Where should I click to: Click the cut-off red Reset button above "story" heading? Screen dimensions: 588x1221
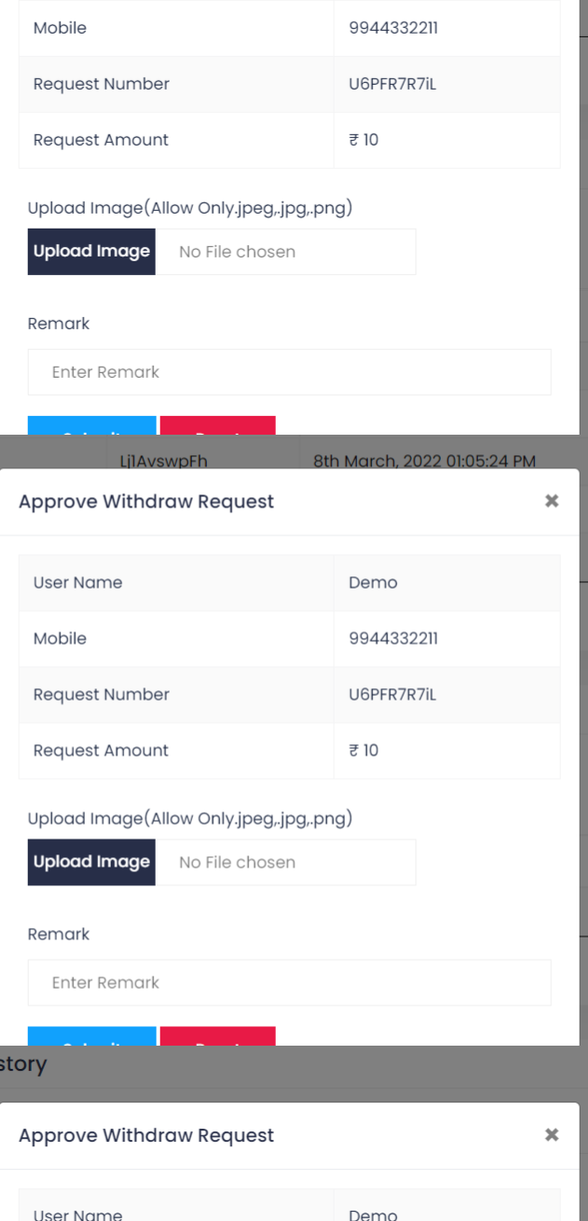pos(218,1035)
